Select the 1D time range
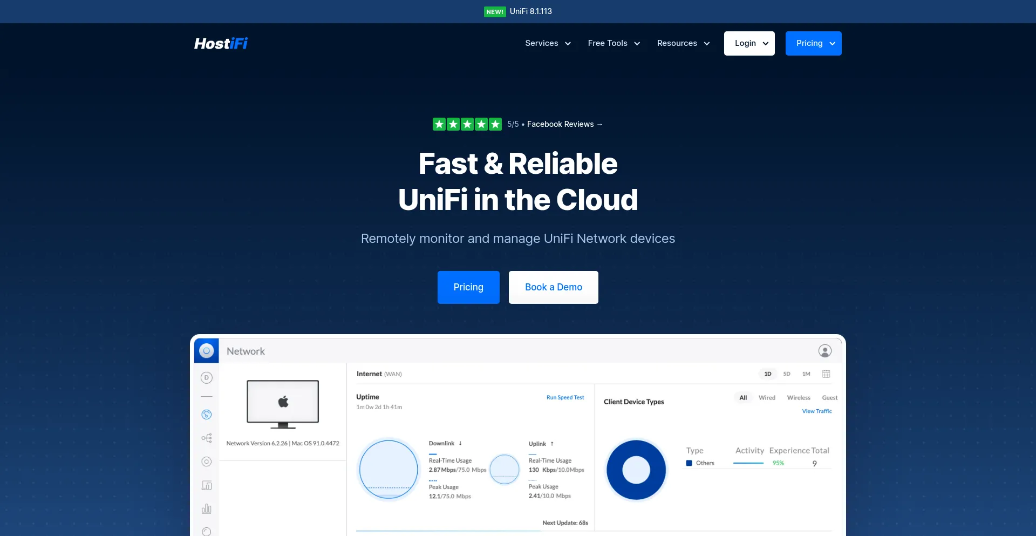 pos(768,374)
